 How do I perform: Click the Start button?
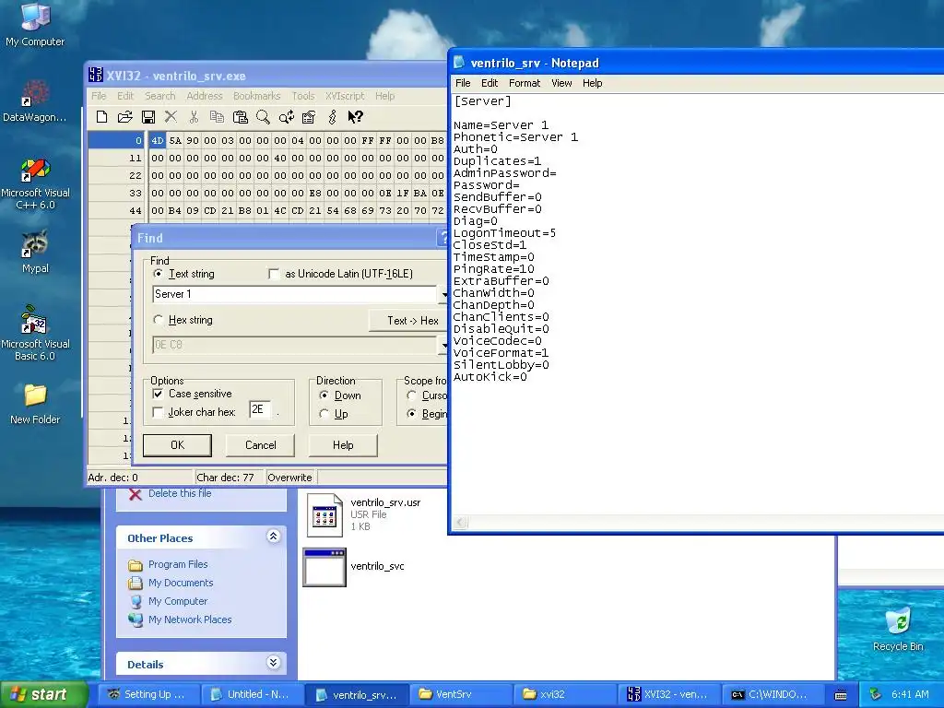(x=44, y=694)
